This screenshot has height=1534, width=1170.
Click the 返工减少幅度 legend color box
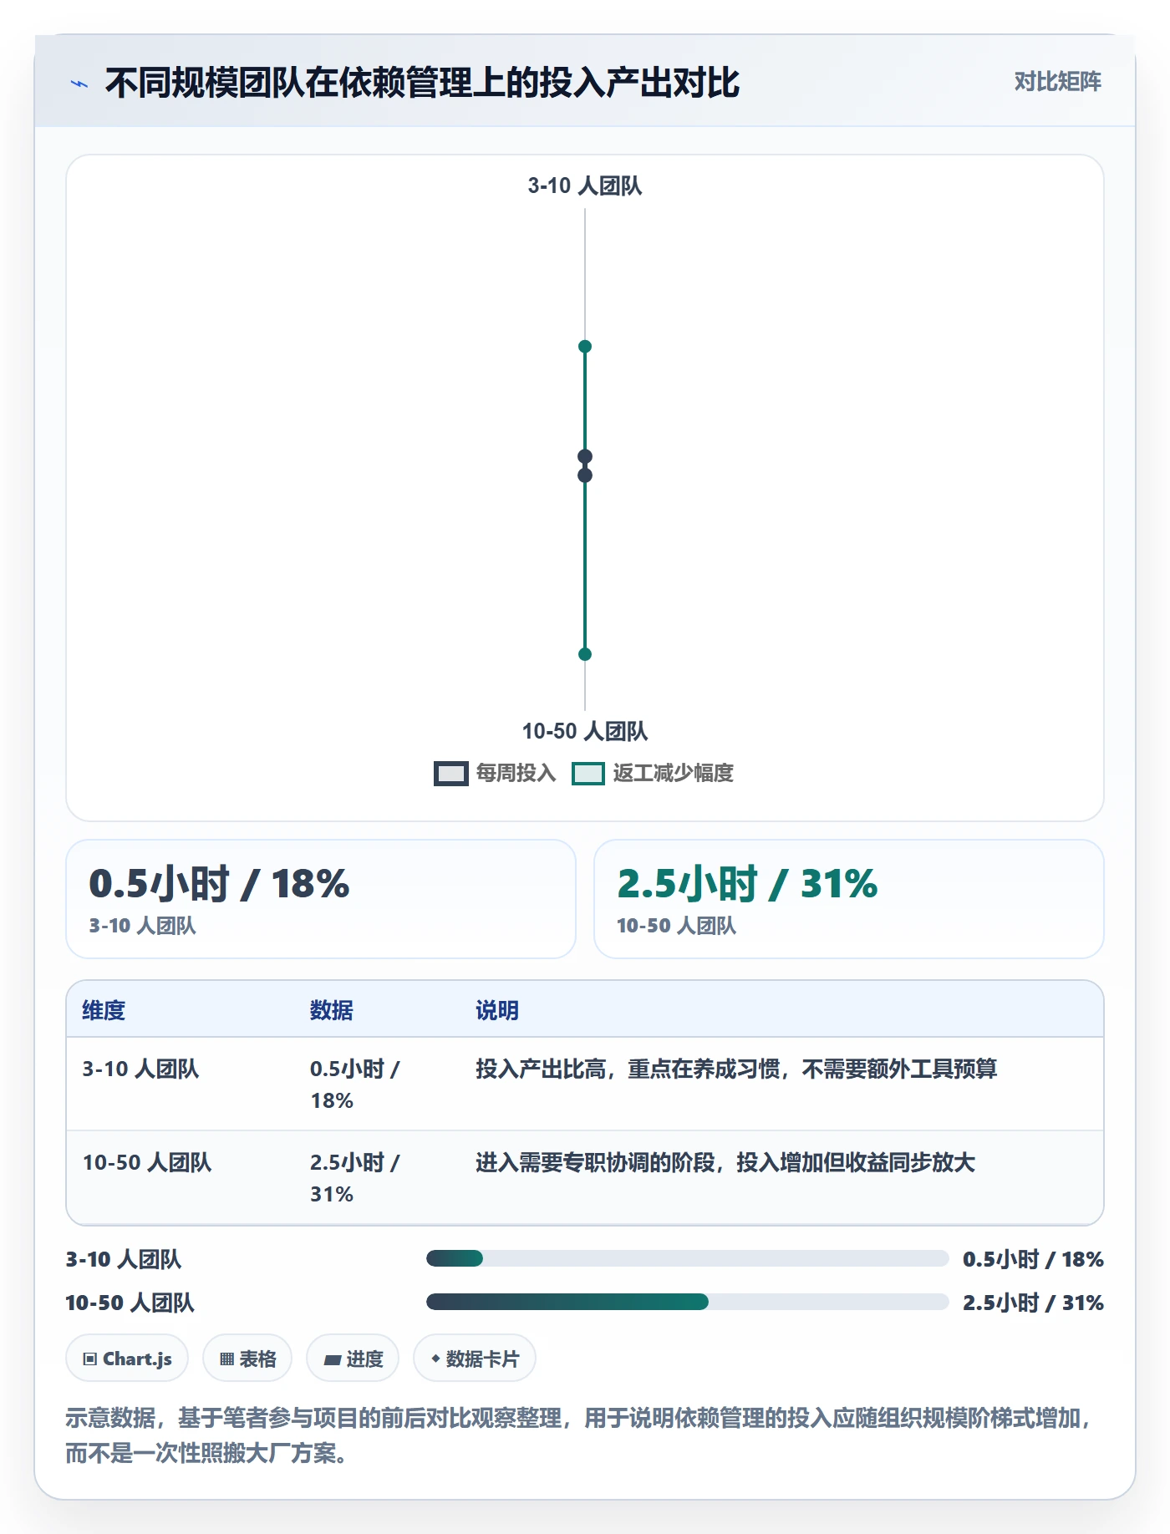588,774
